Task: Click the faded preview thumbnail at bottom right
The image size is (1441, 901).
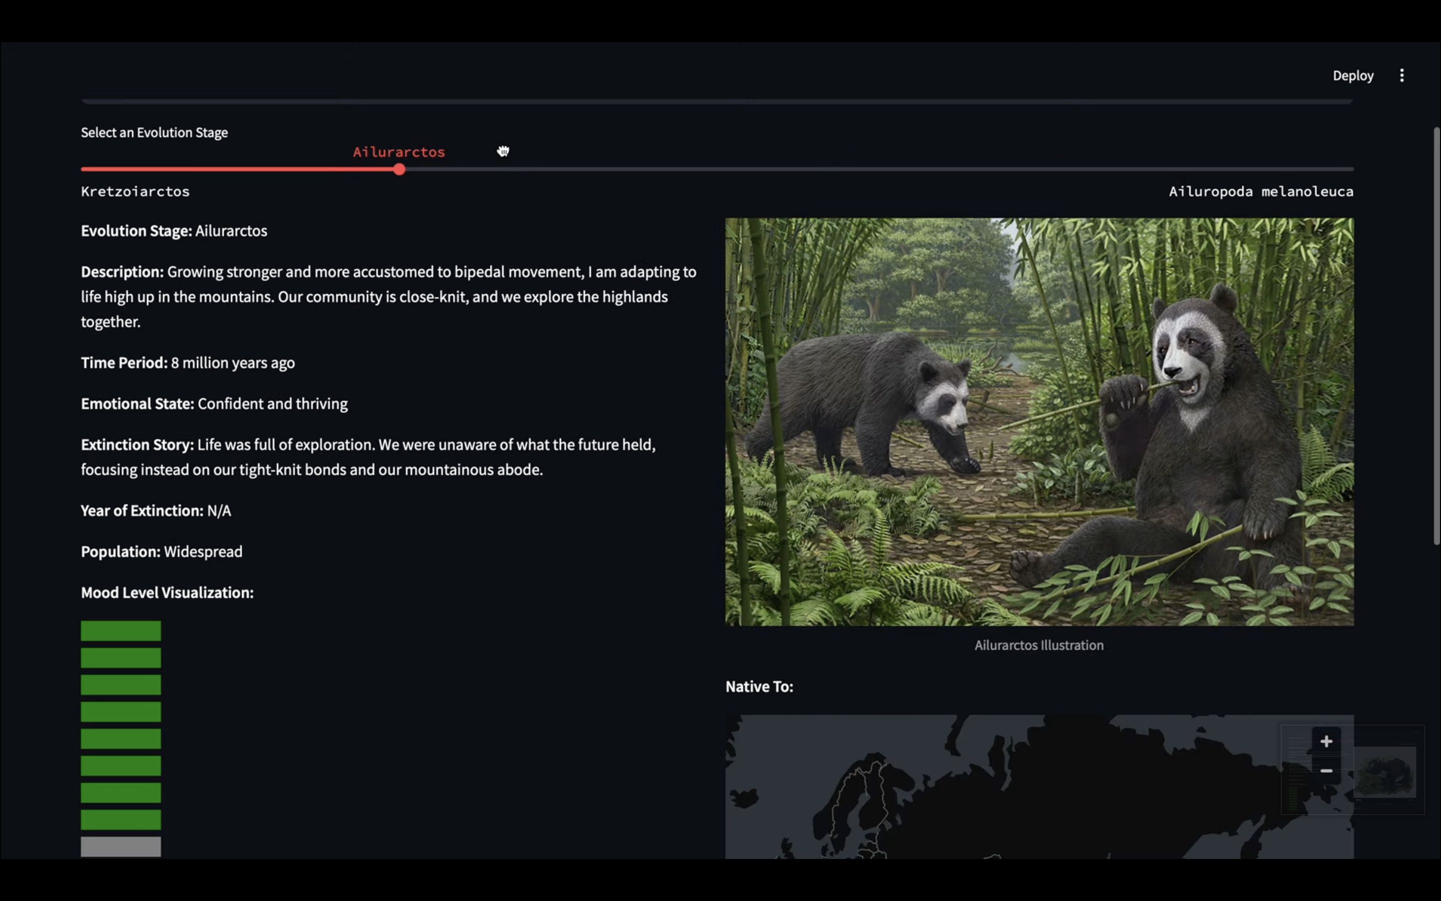Action: coord(1384,772)
